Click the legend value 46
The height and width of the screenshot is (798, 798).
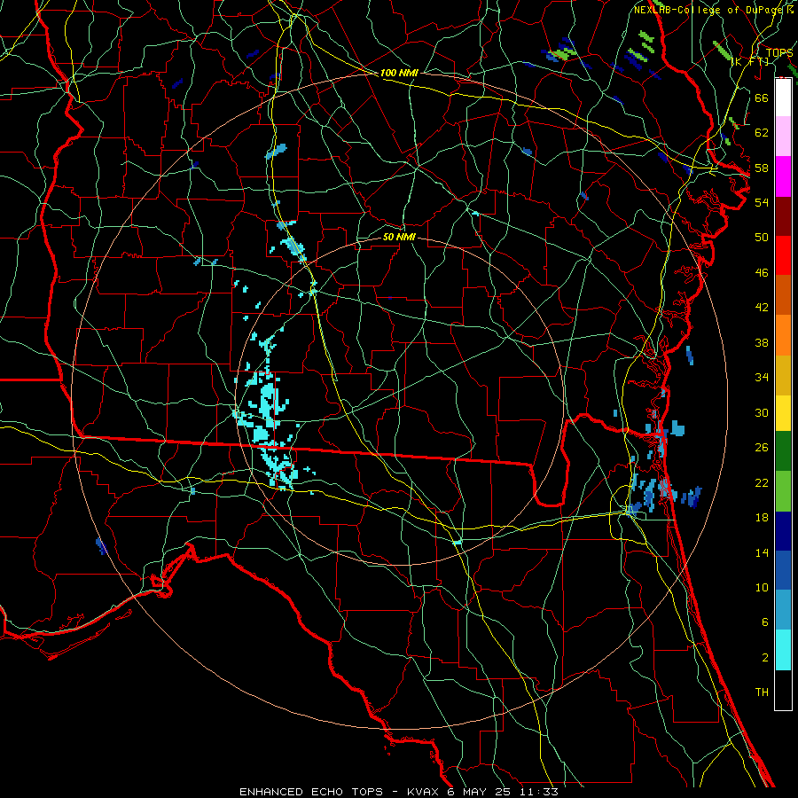[x=762, y=273]
